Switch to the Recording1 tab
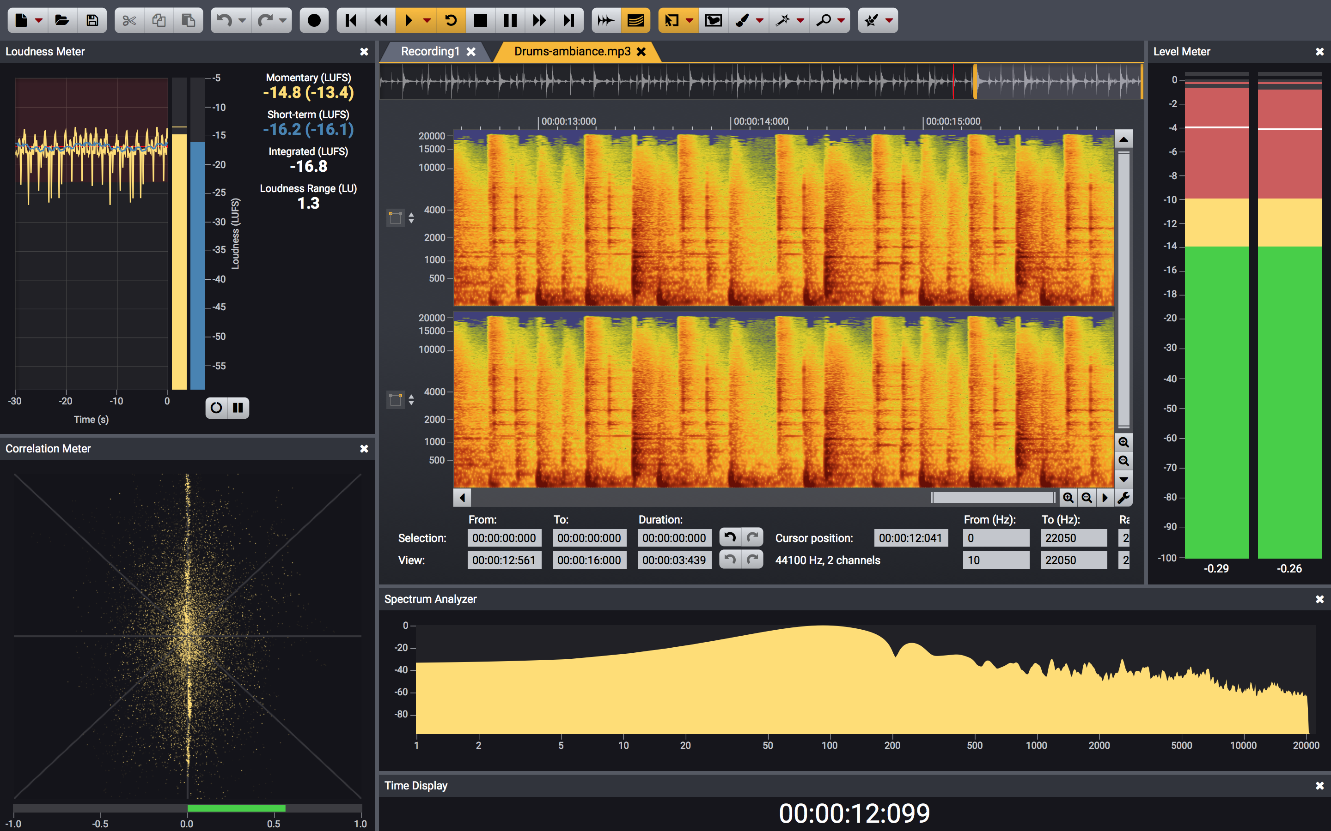The height and width of the screenshot is (831, 1331). tap(429, 52)
